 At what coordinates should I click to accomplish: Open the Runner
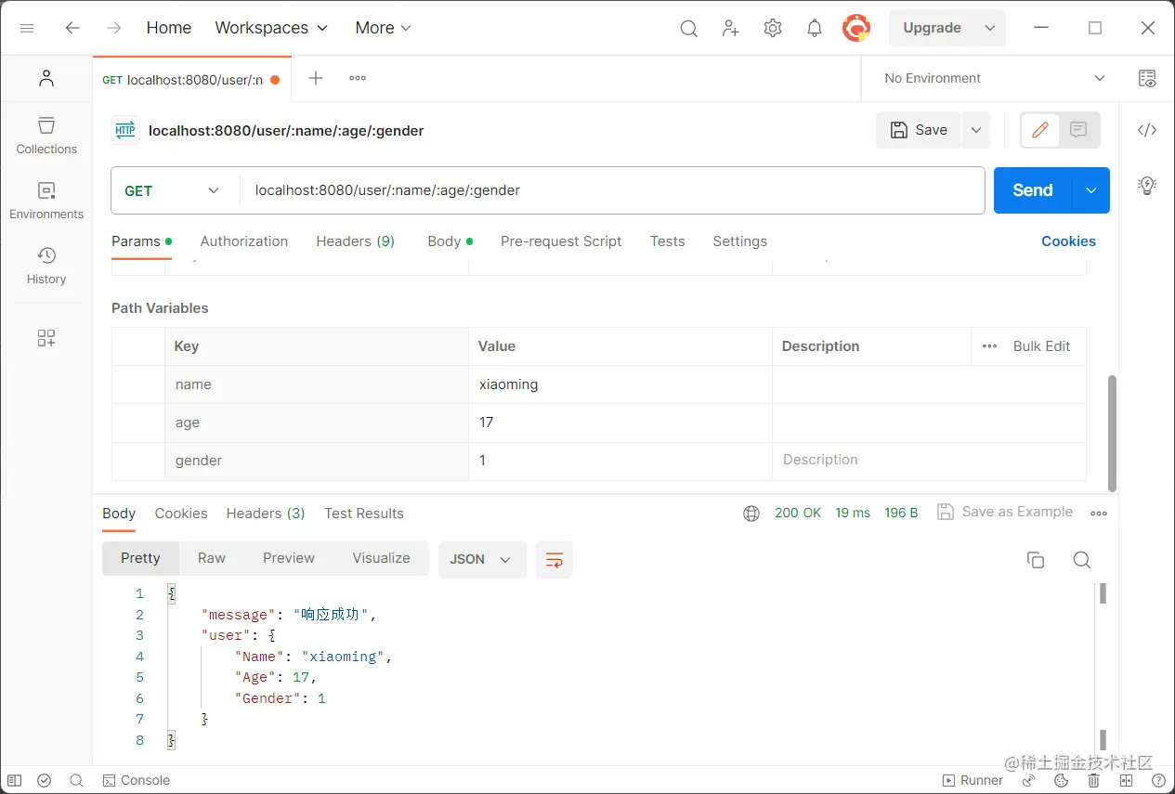tap(973, 781)
